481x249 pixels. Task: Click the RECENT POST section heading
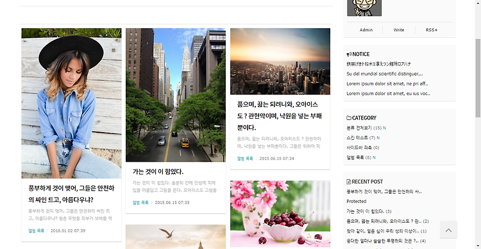(x=367, y=182)
